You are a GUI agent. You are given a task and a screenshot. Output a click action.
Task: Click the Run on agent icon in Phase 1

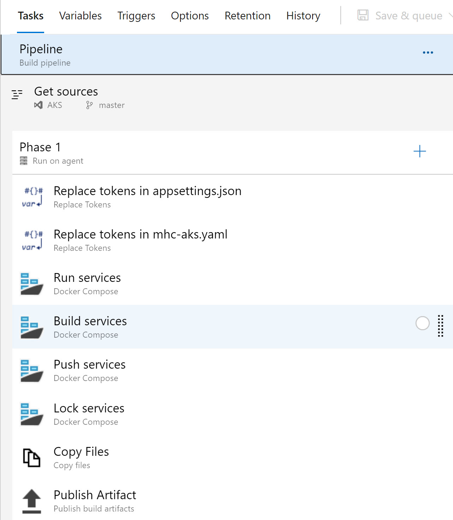[23, 161]
